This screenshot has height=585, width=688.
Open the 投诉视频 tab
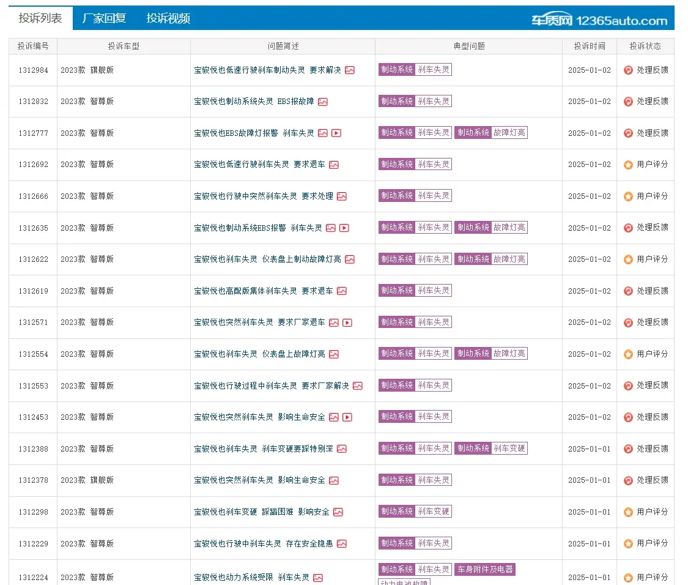point(168,18)
